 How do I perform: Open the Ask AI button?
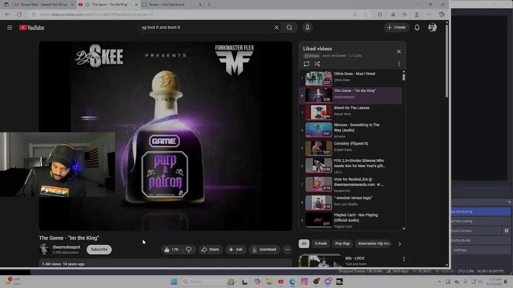[236, 250]
